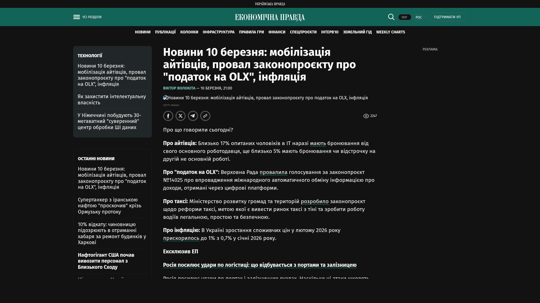Switch language to УКР
Screen dimensions: 540x303
[x=404, y=17]
